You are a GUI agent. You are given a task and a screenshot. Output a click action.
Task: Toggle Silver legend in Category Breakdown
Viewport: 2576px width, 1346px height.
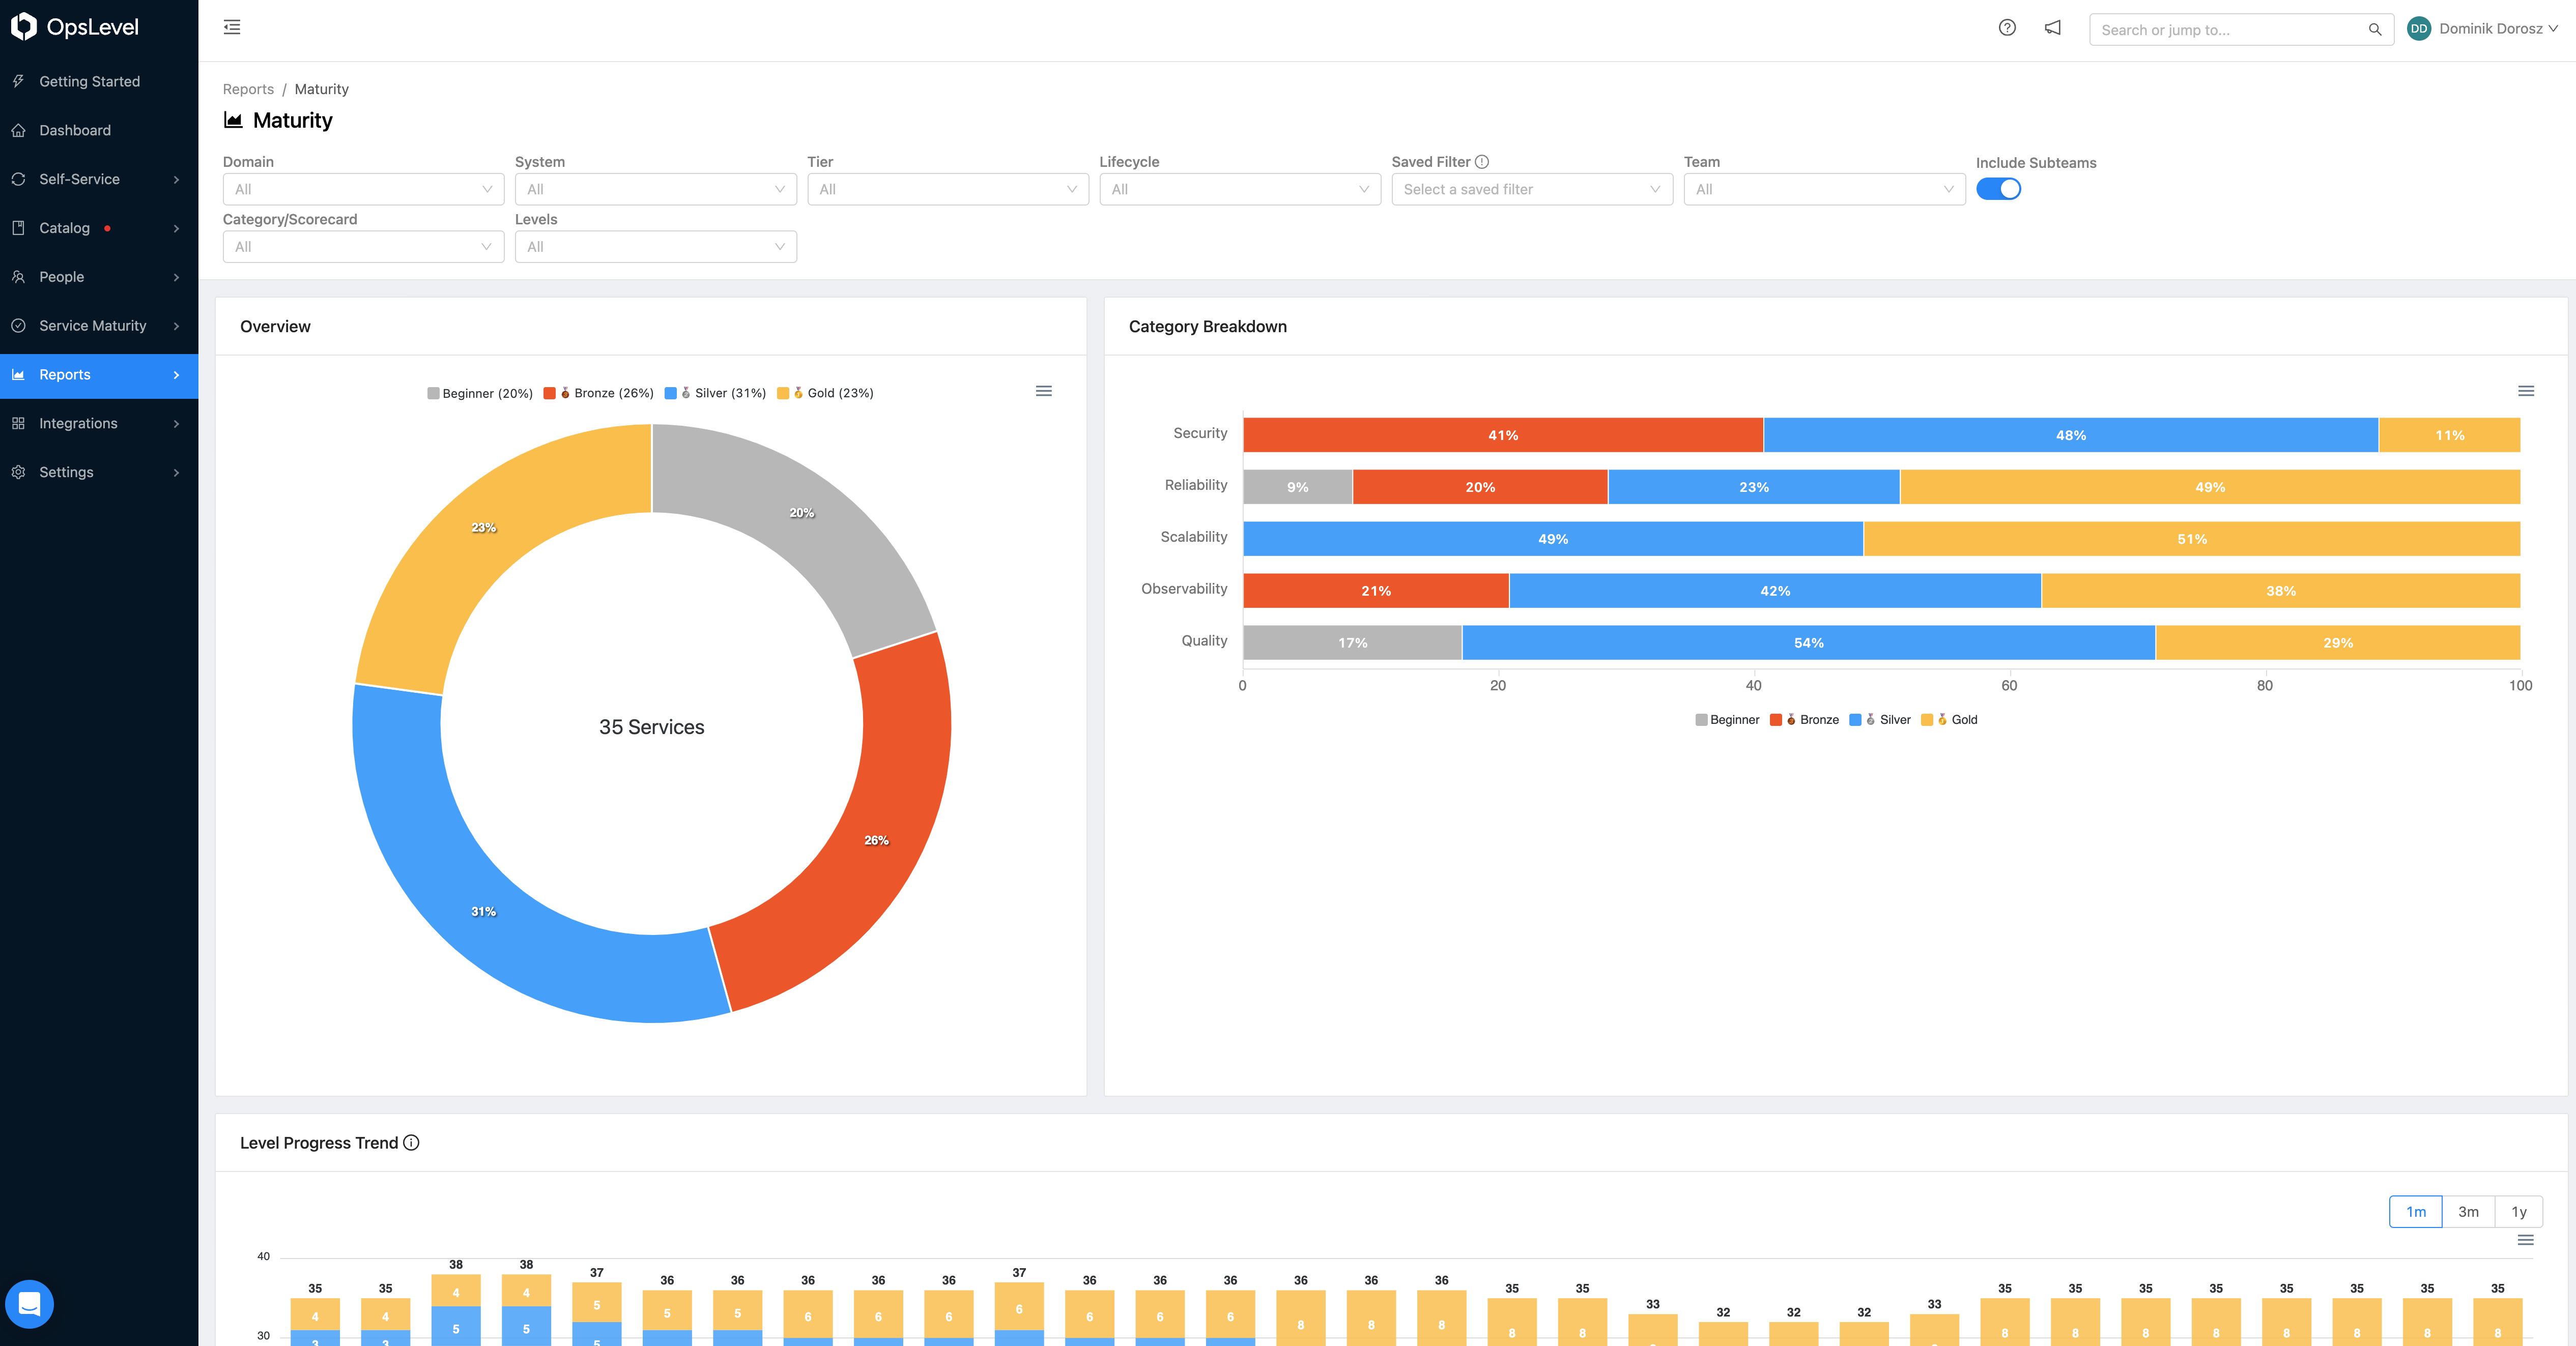coord(1880,719)
